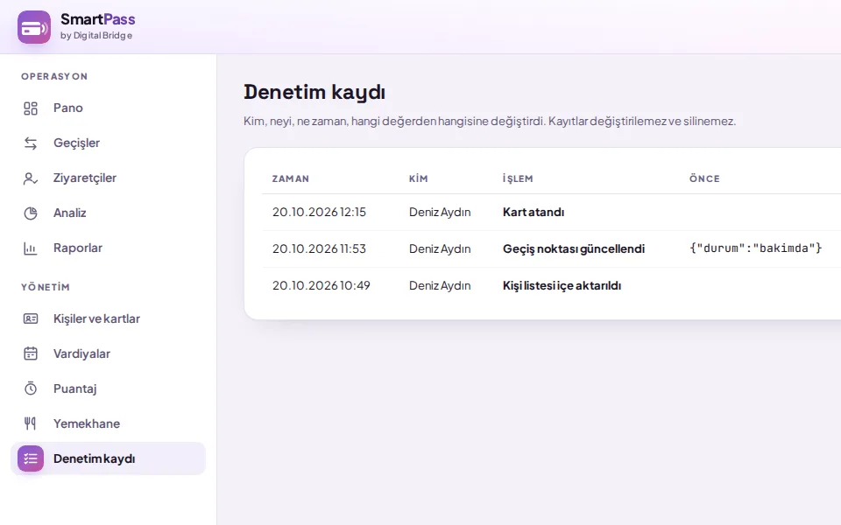Click the Analiz pie chart icon
This screenshot has width=841, height=525.
[31, 213]
